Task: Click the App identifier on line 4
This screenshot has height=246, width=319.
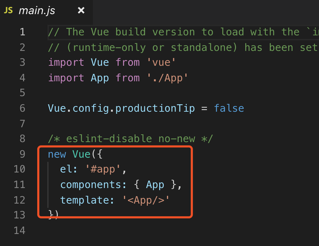Action: pos(100,78)
